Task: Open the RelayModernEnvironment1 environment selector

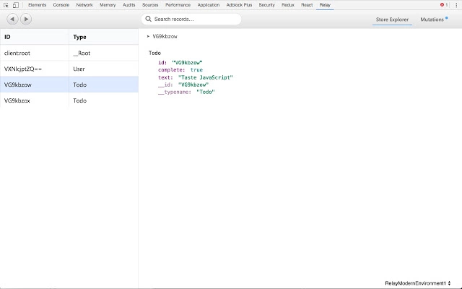Action: pos(418,283)
